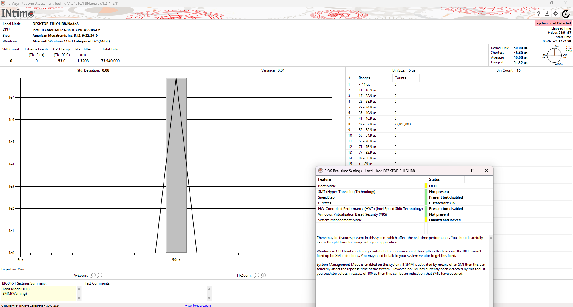Click the Ranges column header
This screenshot has width=573, height=307.
click(375, 78)
